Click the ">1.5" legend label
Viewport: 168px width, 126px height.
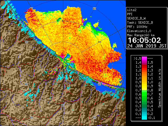coord(137,59)
